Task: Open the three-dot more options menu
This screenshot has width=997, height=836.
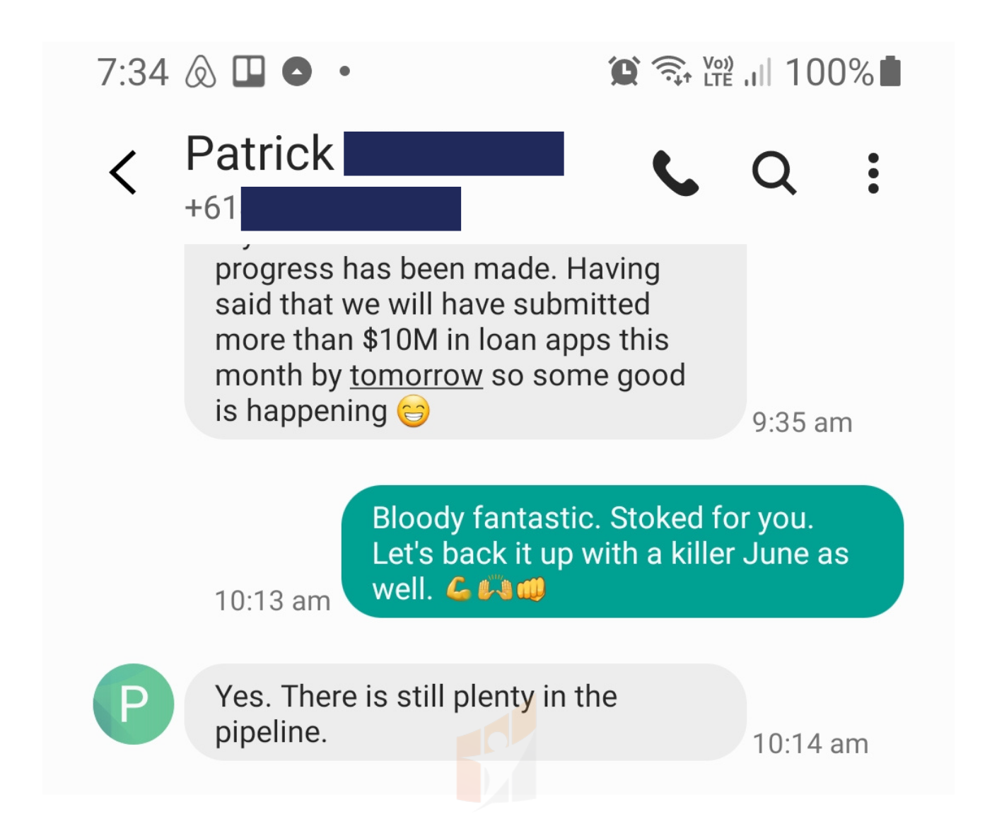Action: click(x=873, y=173)
